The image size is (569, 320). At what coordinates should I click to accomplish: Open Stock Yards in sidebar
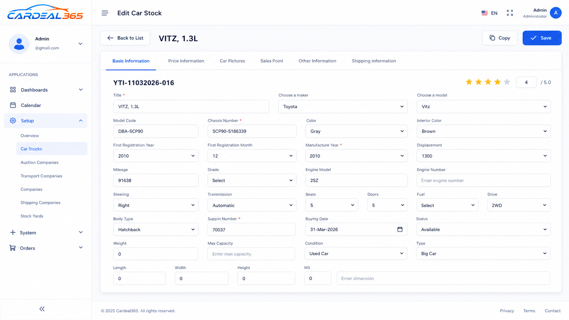pos(32,216)
